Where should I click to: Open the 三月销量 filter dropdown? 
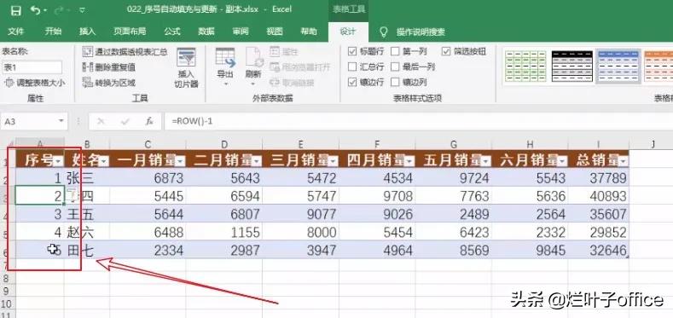coord(334,161)
